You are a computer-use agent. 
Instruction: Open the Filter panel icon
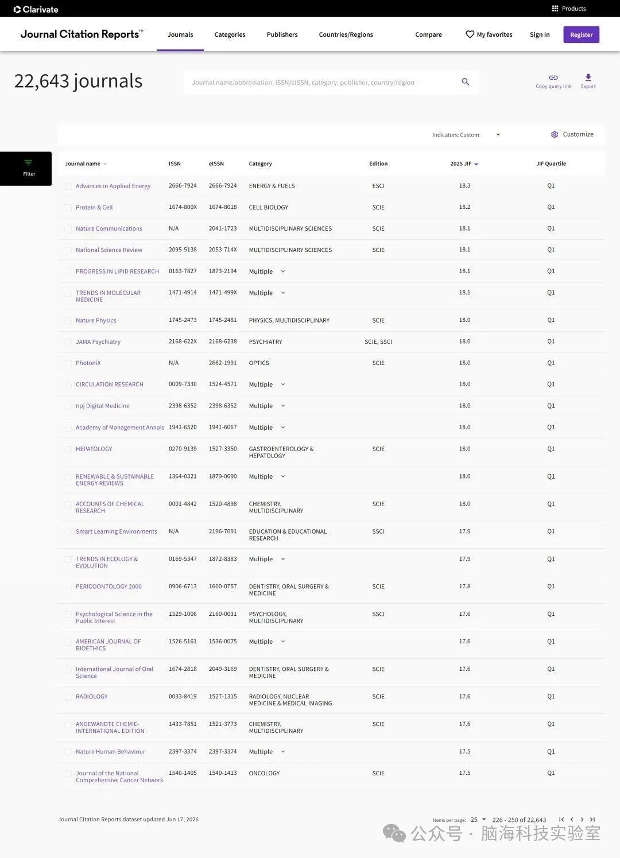(28, 163)
